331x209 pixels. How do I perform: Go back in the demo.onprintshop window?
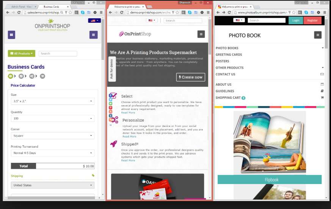(110, 12)
